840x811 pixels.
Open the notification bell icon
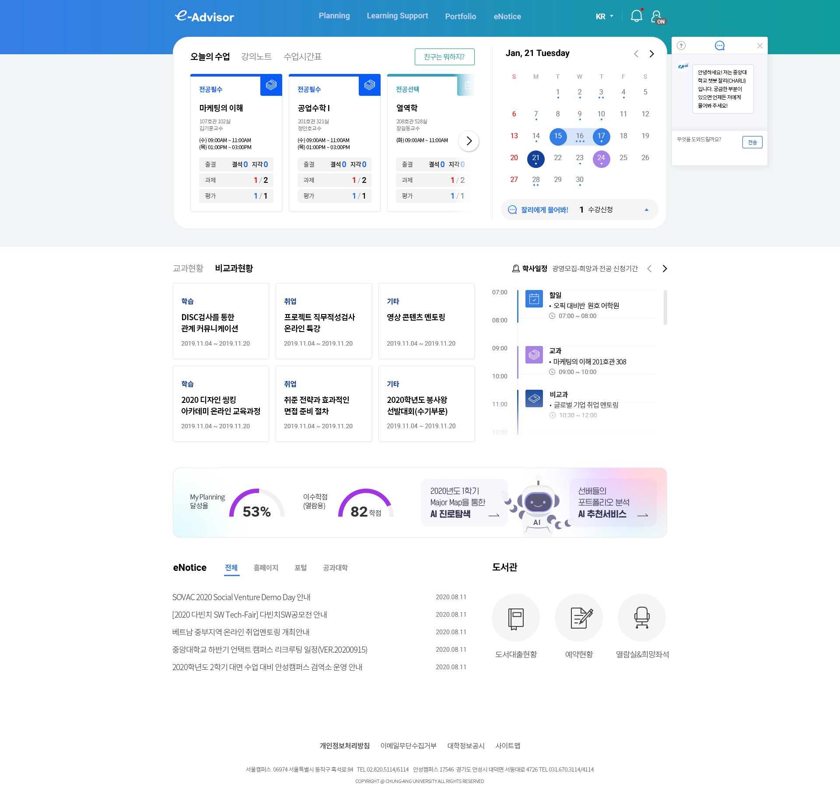click(636, 16)
